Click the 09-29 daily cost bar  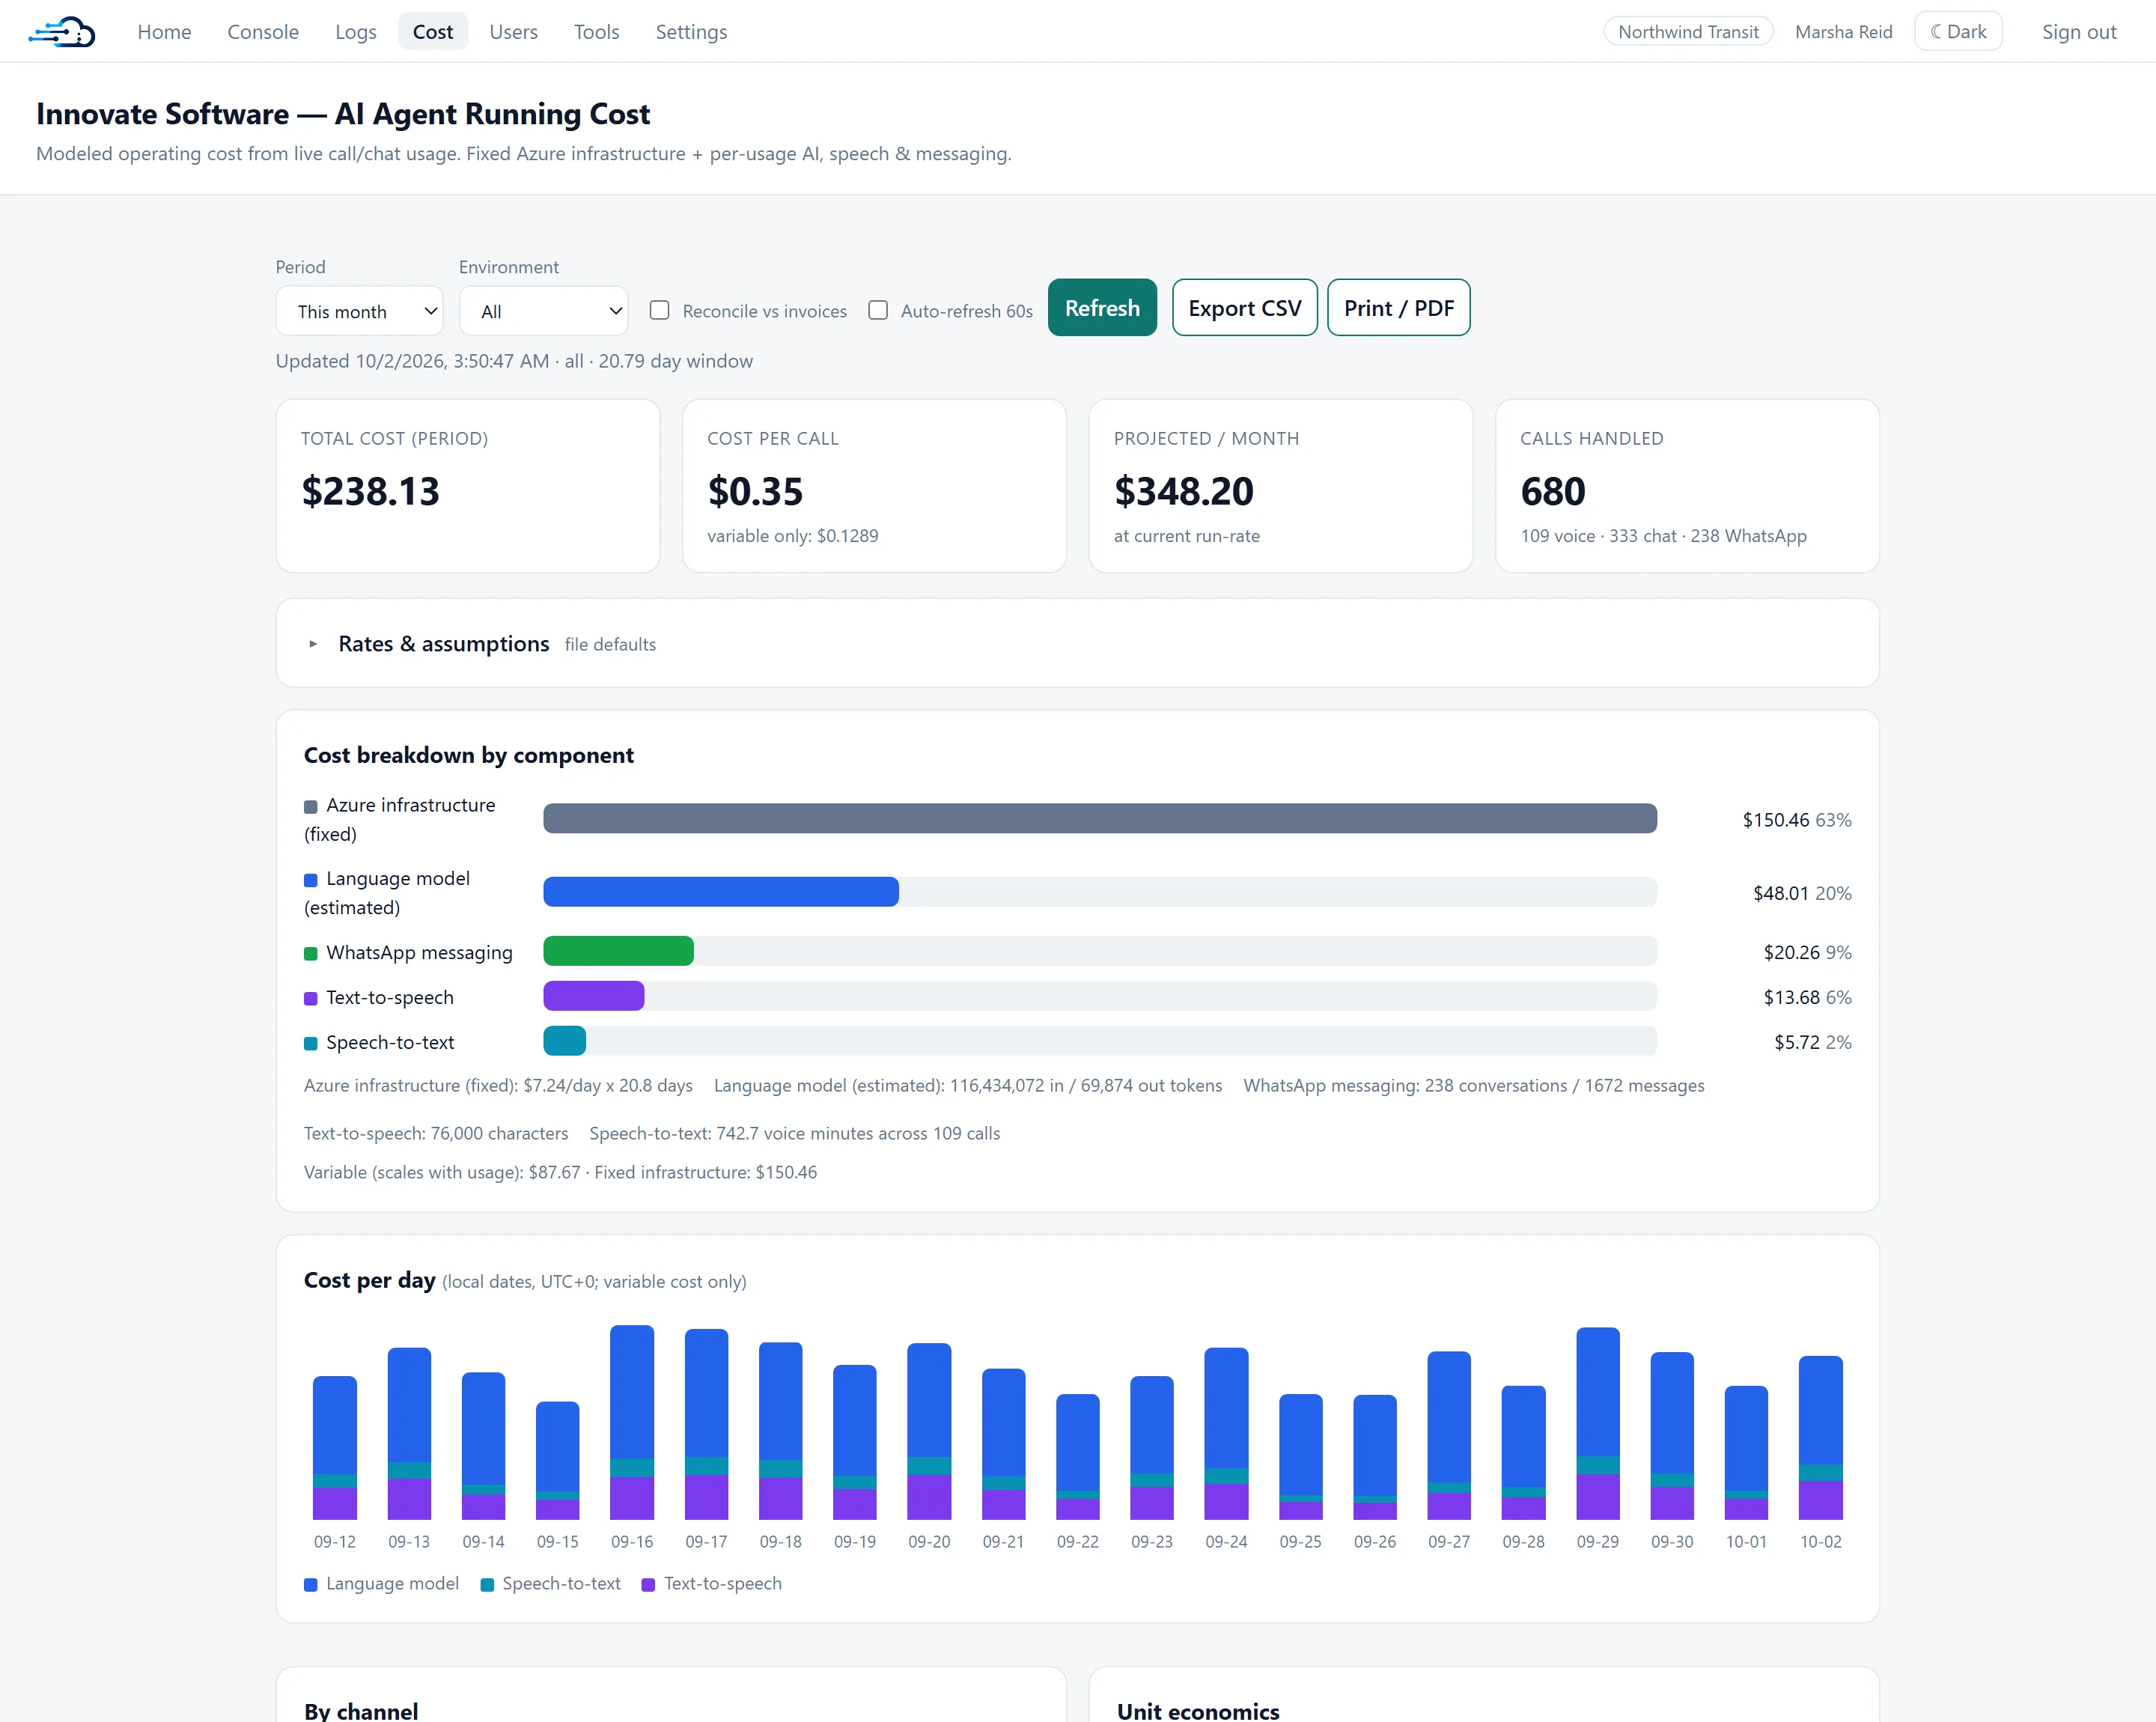(1598, 1423)
